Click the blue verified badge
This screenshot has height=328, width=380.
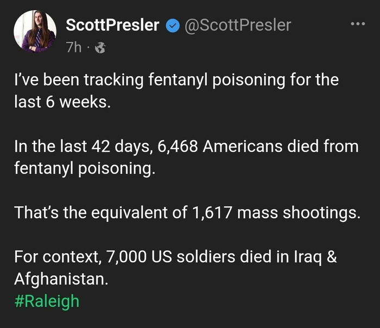pyautogui.click(x=173, y=26)
